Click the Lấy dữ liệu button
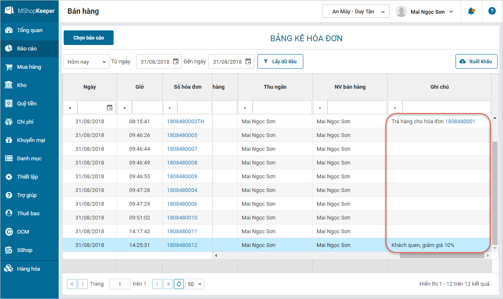 tap(280, 62)
